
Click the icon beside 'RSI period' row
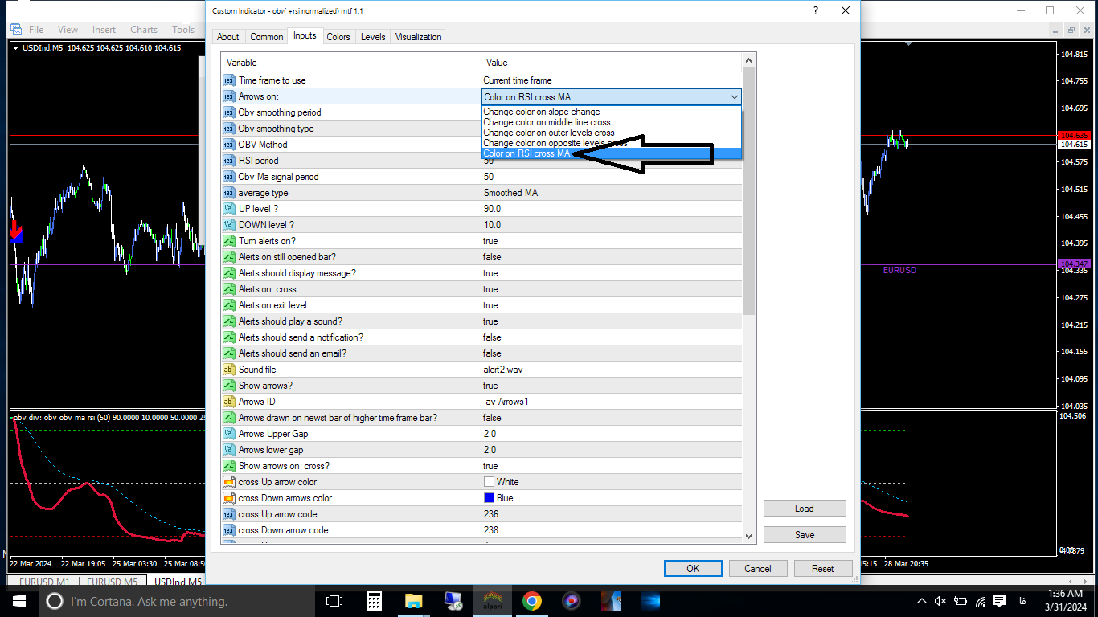(228, 161)
